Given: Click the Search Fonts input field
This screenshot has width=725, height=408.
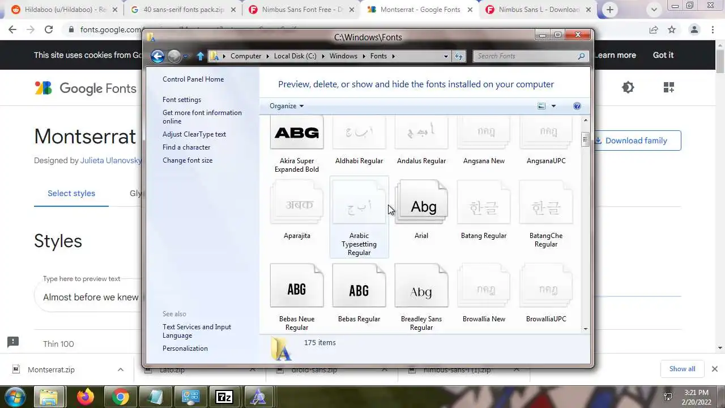Looking at the screenshot, I should (525, 56).
